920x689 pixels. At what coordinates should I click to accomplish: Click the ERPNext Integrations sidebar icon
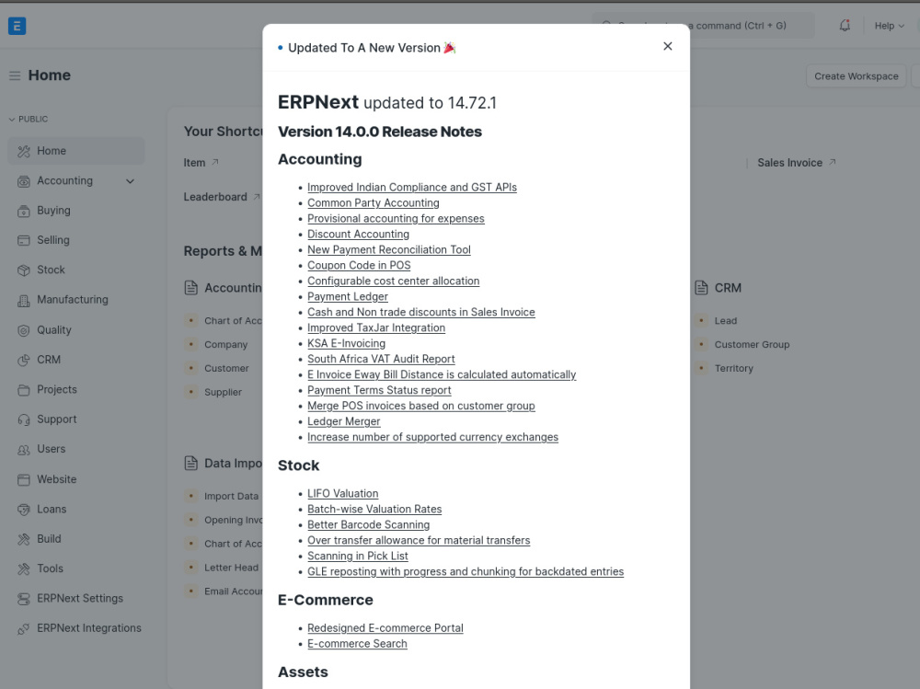point(24,628)
